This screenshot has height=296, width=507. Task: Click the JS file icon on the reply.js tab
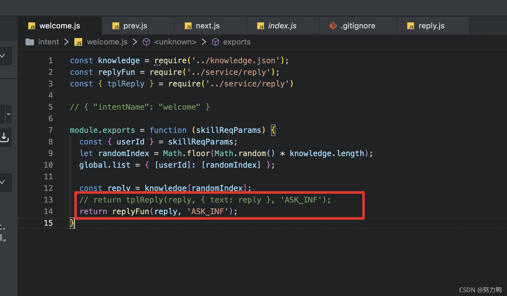point(411,26)
